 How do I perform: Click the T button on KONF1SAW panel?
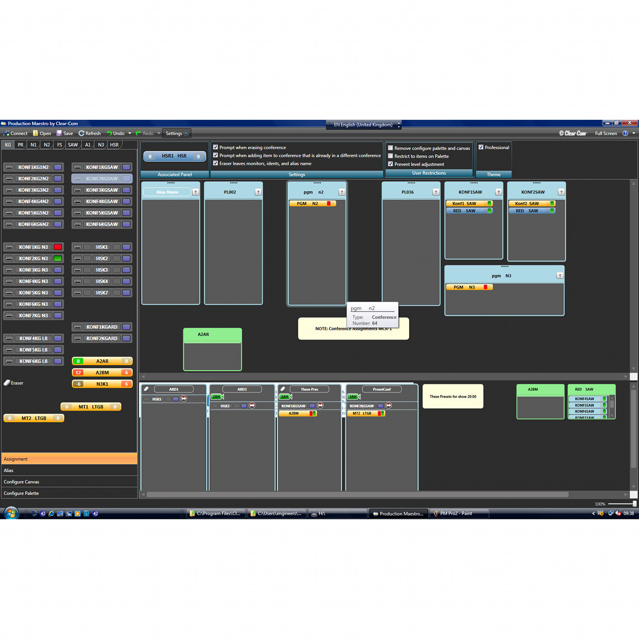498,192
